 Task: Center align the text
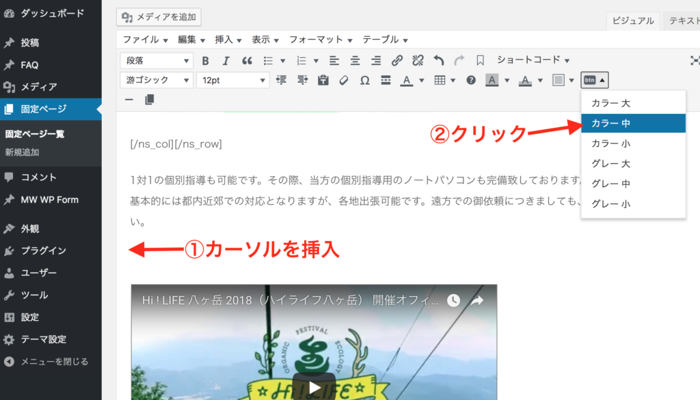(x=355, y=60)
